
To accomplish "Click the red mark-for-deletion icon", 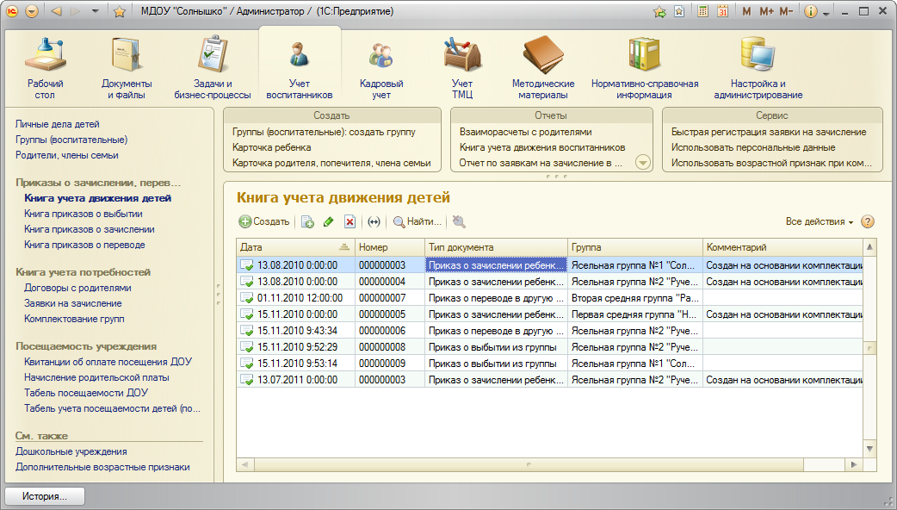I will click(350, 222).
